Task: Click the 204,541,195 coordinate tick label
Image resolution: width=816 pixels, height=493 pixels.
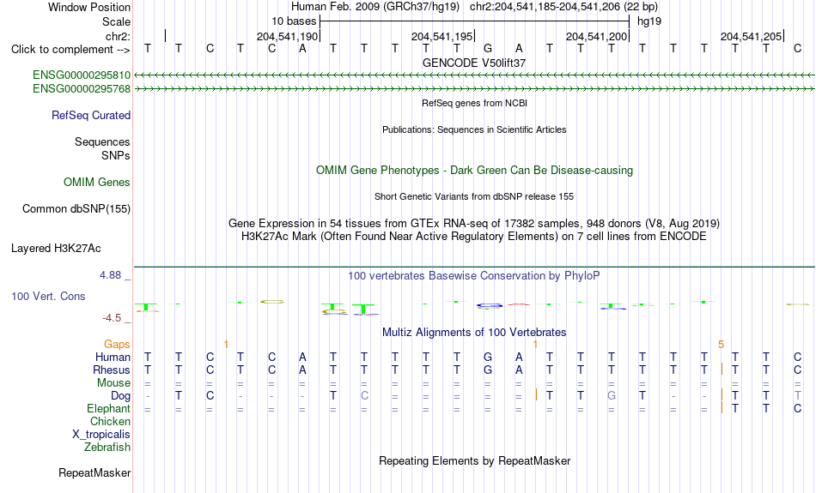Action: pyautogui.click(x=441, y=36)
